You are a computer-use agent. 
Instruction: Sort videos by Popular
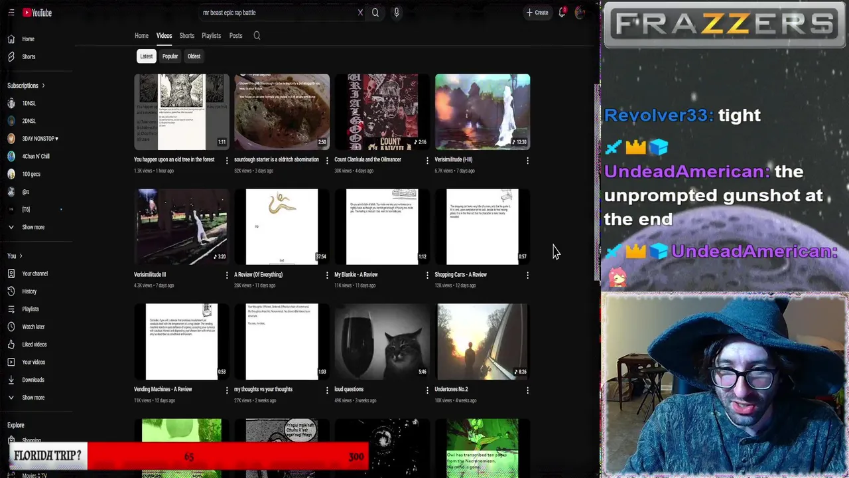click(170, 56)
